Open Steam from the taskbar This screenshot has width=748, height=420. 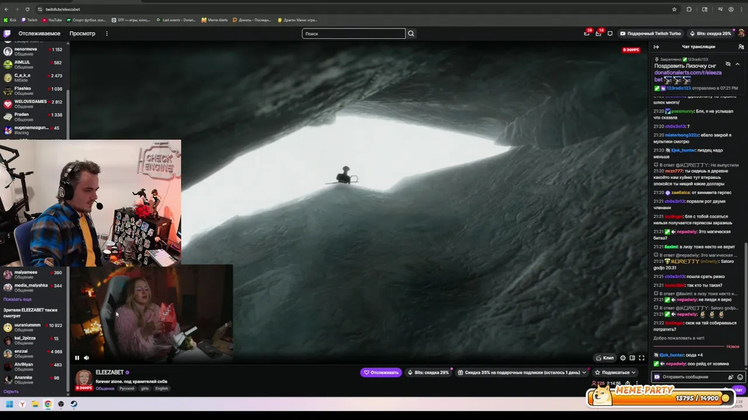pos(74,404)
